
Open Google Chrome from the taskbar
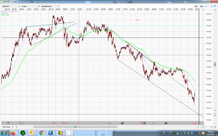pos(41,133)
